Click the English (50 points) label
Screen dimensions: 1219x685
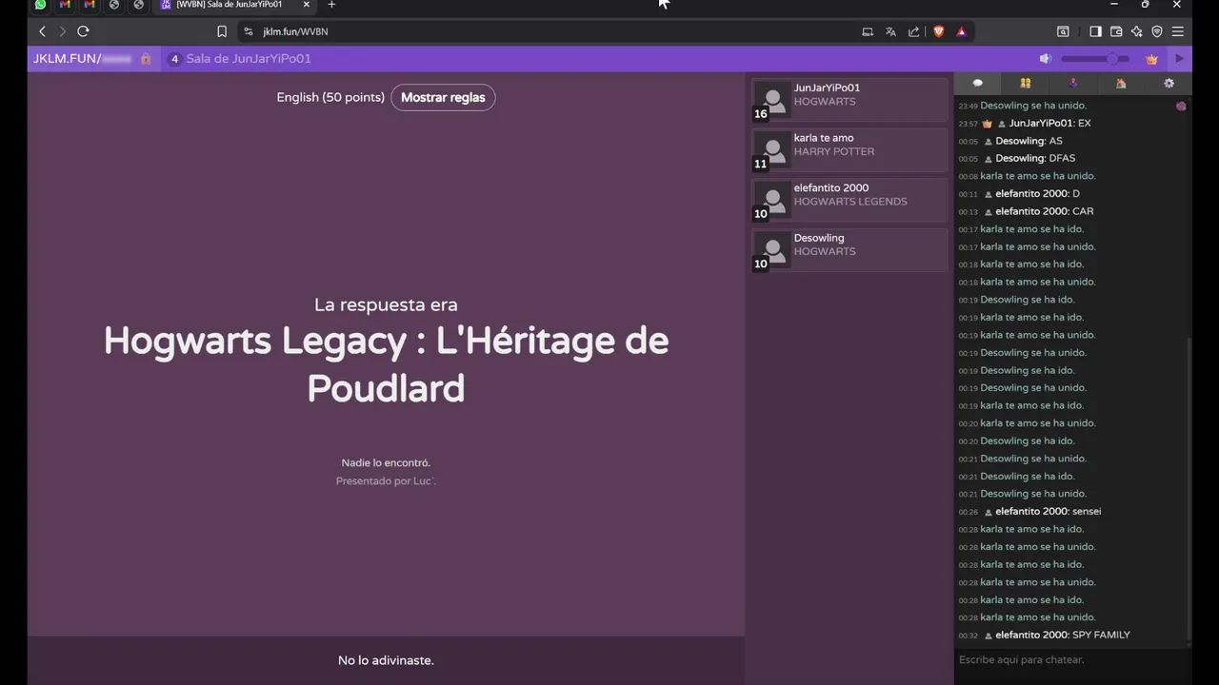[330, 97]
